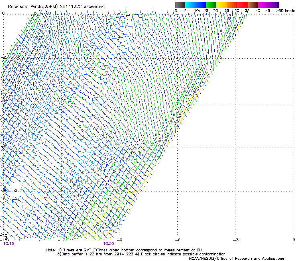Click the yellow 20-25 knots legend swatch
Screen dimensions: 297x261
click(222, 5)
